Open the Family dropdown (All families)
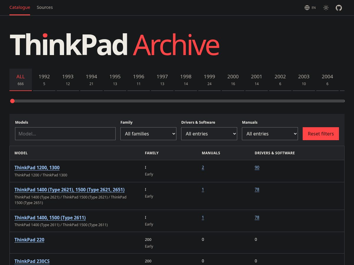354x265 pixels. click(148, 134)
